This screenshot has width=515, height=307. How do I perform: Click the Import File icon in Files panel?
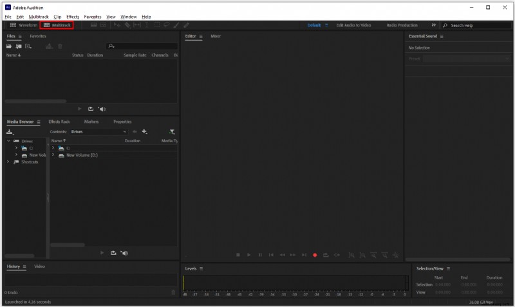coord(19,46)
